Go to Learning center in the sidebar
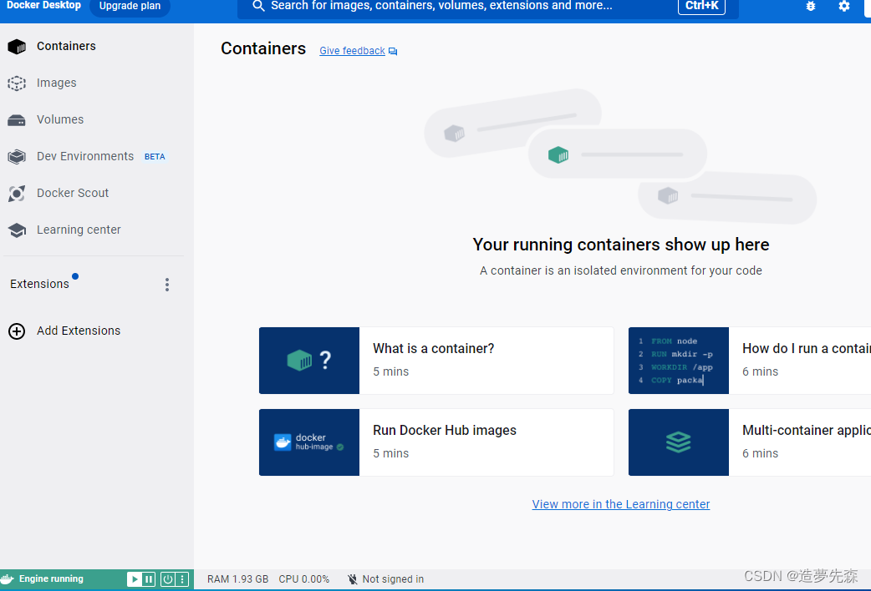Image resolution: width=871 pixels, height=591 pixels. click(79, 230)
